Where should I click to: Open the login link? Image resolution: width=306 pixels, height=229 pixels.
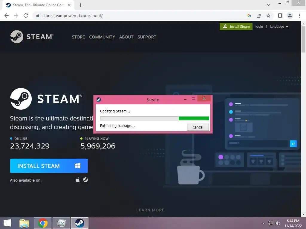tap(259, 27)
